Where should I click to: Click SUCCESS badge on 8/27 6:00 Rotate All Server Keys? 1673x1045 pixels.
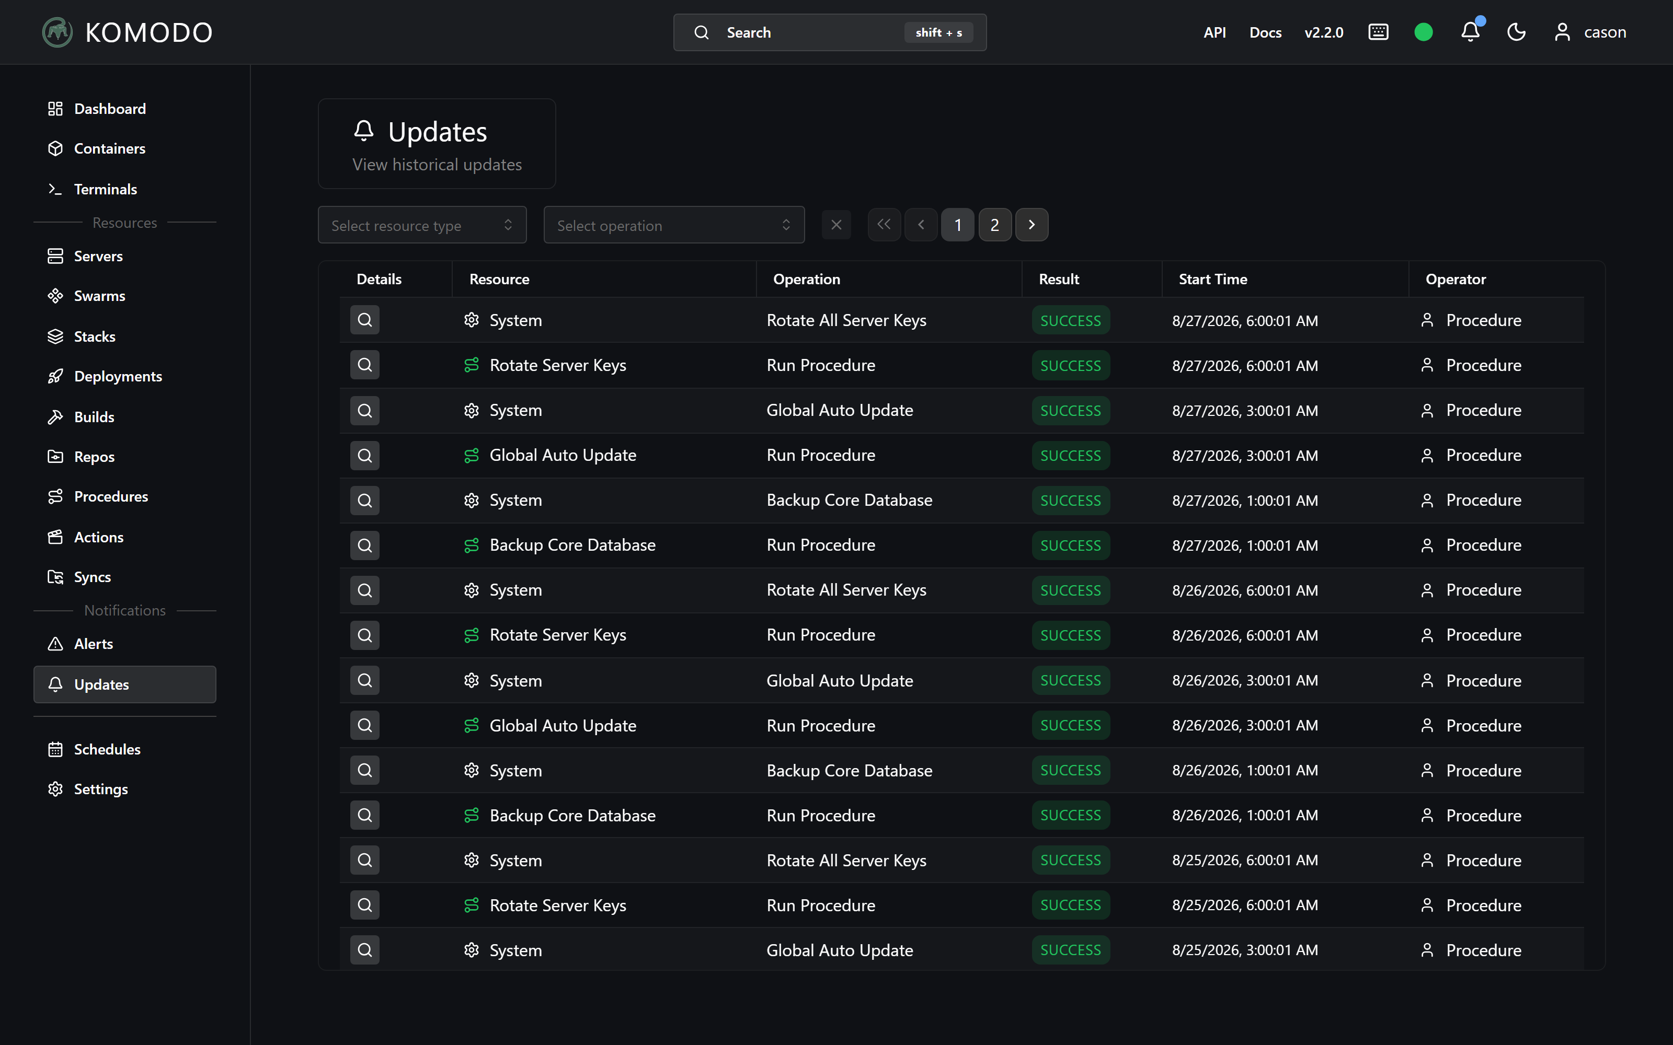[x=1070, y=321]
